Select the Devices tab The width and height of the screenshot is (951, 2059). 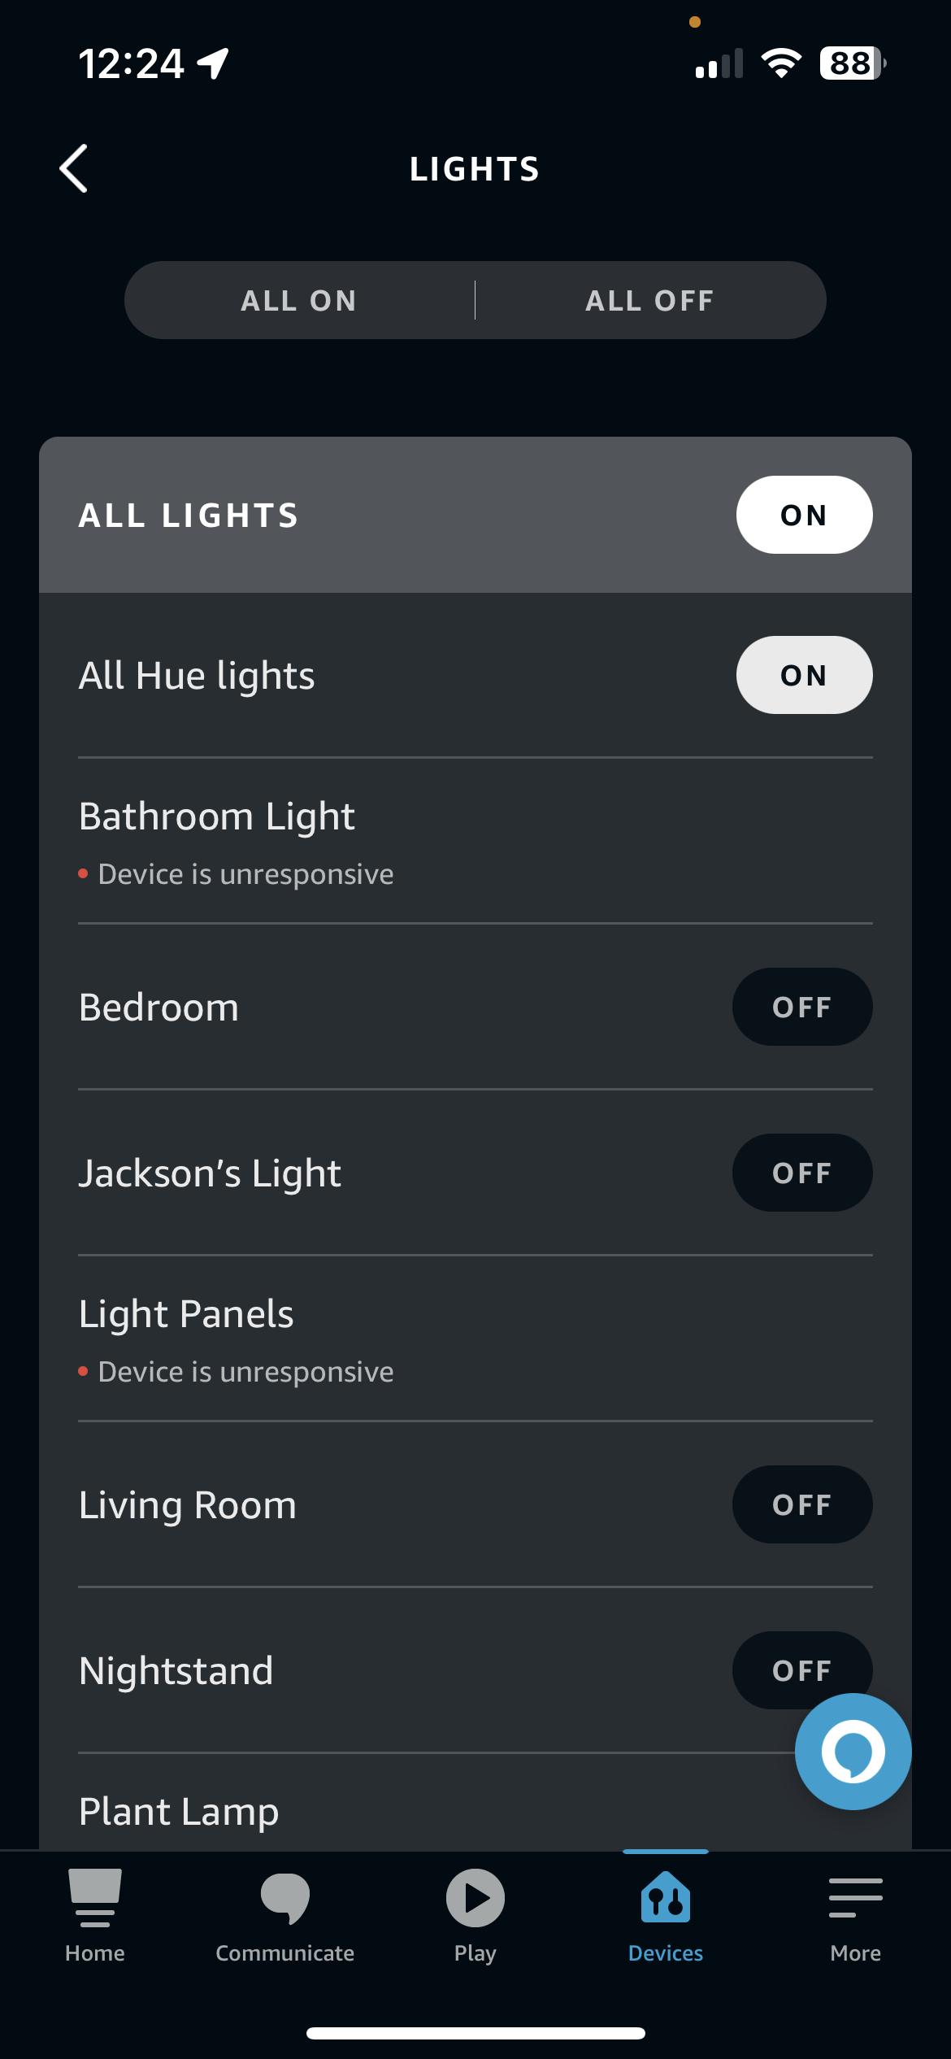tap(665, 1913)
